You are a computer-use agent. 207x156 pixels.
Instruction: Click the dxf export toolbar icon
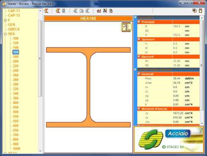coord(99,11)
